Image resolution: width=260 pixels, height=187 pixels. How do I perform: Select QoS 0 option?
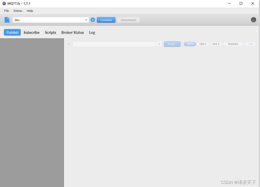(190, 44)
